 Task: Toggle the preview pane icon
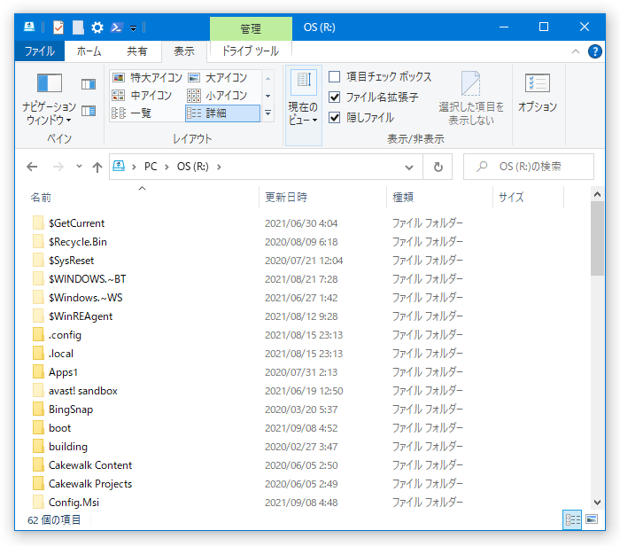pyautogui.click(x=89, y=84)
